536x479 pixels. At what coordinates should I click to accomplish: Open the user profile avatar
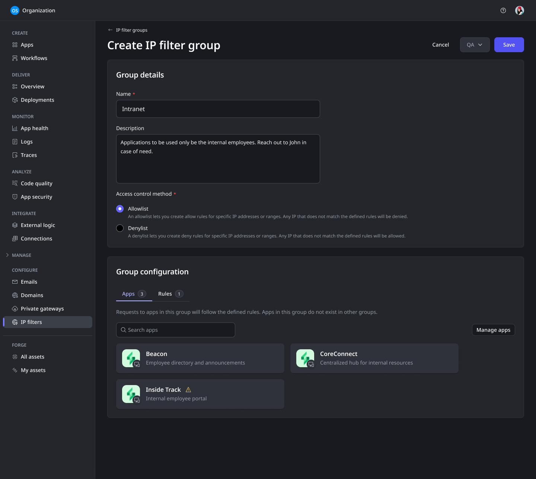tap(520, 10)
